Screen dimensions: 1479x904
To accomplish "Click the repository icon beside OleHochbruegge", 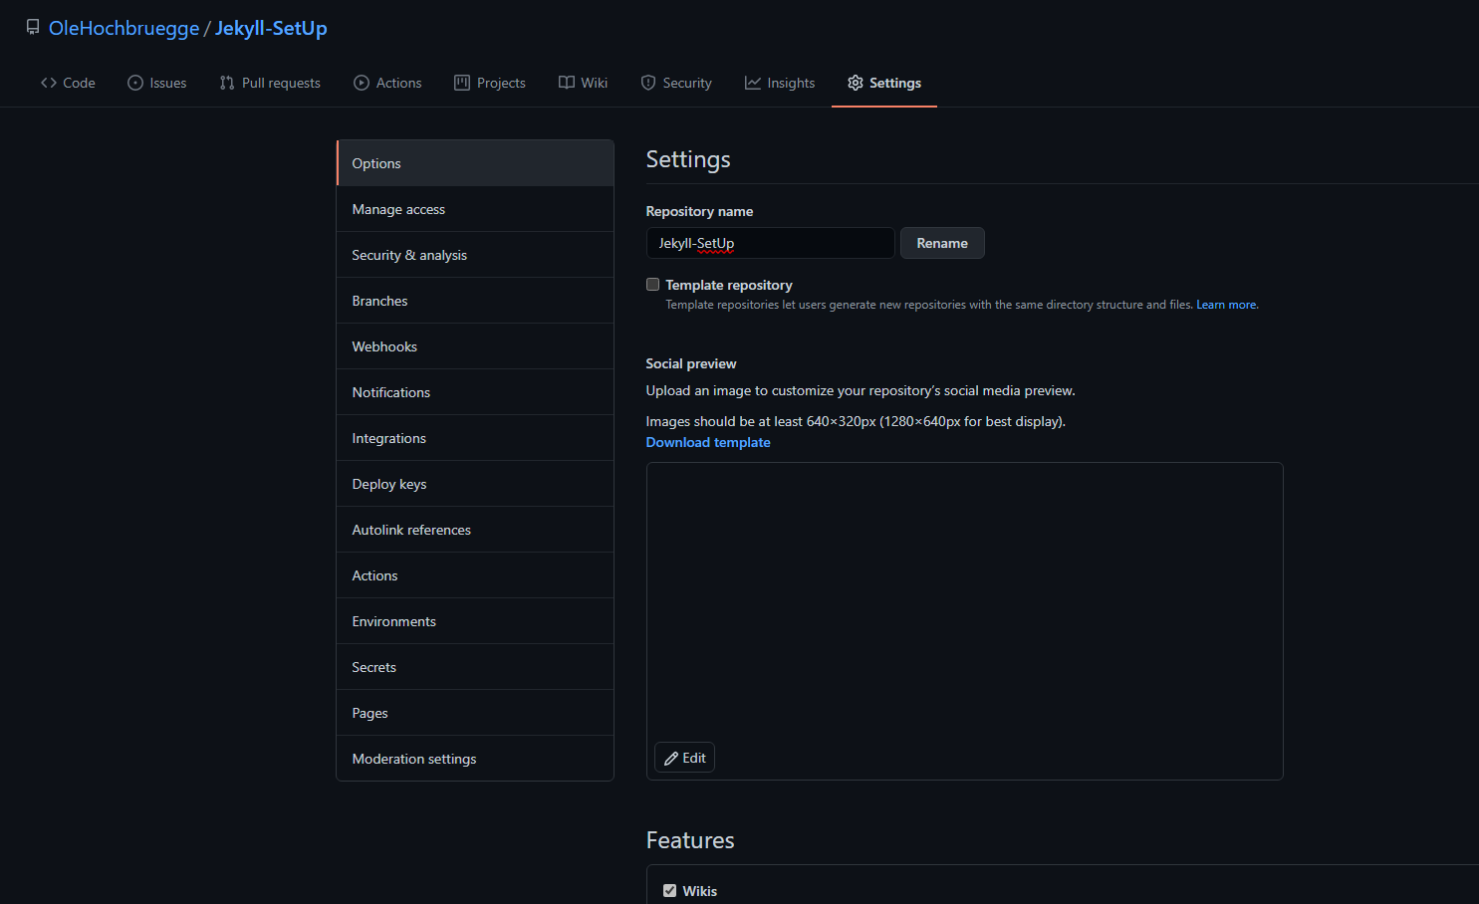I will pos(33,28).
